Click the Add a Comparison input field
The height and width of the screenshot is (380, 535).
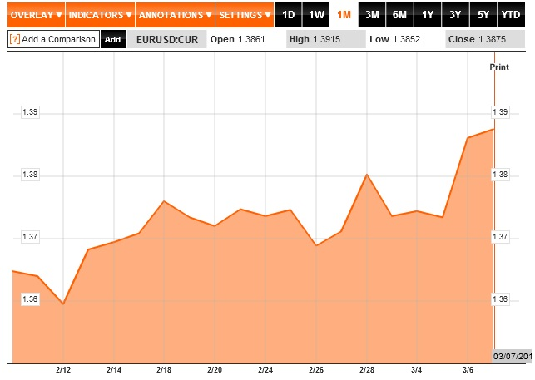click(58, 39)
